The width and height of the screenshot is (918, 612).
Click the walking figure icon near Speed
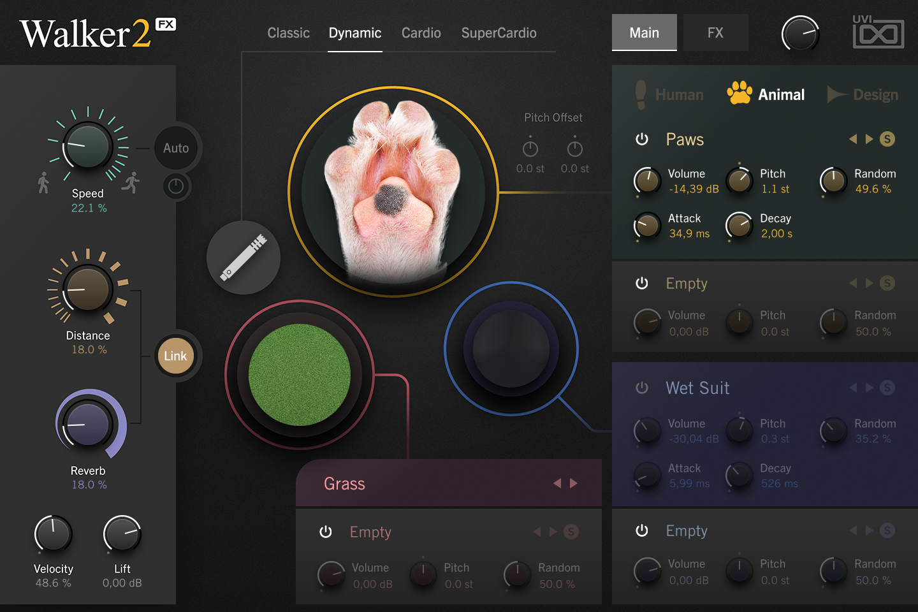(x=43, y=183)
